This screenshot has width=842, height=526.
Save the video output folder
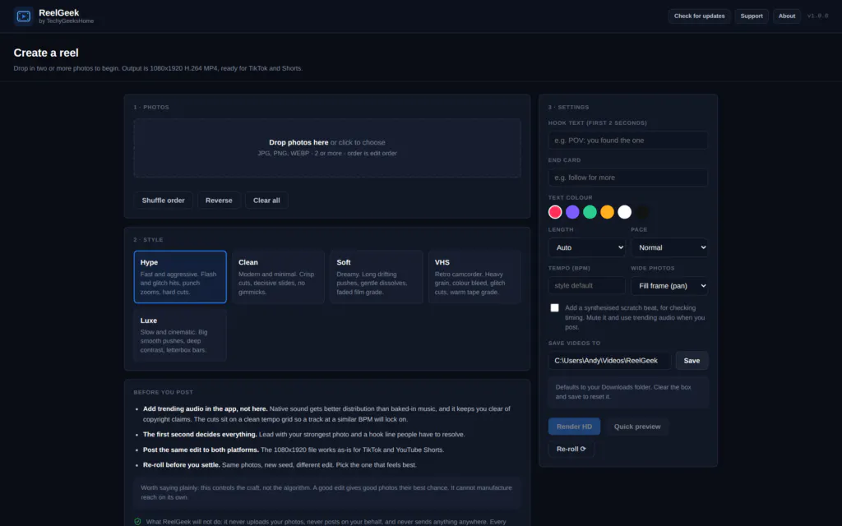(692, 361)
